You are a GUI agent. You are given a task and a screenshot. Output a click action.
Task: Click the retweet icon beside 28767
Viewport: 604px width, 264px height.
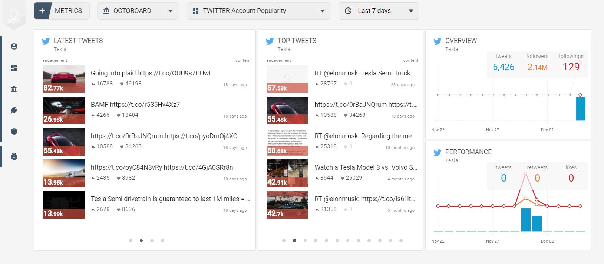[317, 84]
